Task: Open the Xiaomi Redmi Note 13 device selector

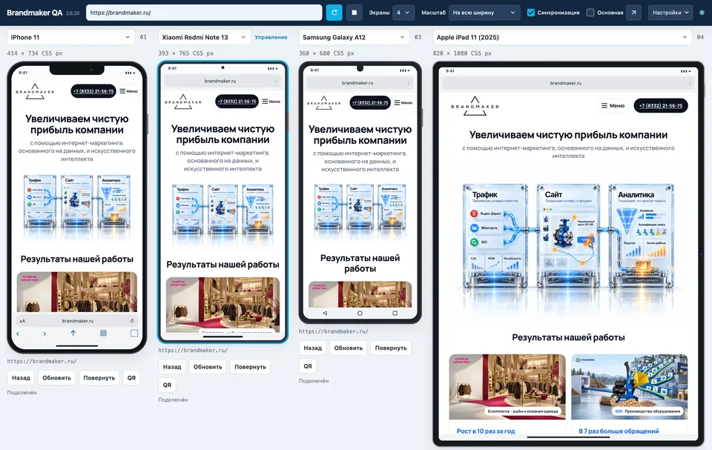Action: point(205,37)
